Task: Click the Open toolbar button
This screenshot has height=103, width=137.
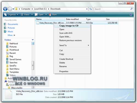Action: pos(39,14)
